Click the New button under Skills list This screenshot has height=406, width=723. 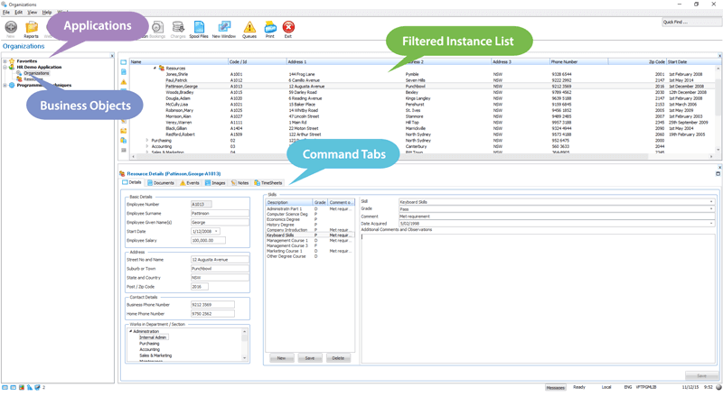(x=281, y=358)
